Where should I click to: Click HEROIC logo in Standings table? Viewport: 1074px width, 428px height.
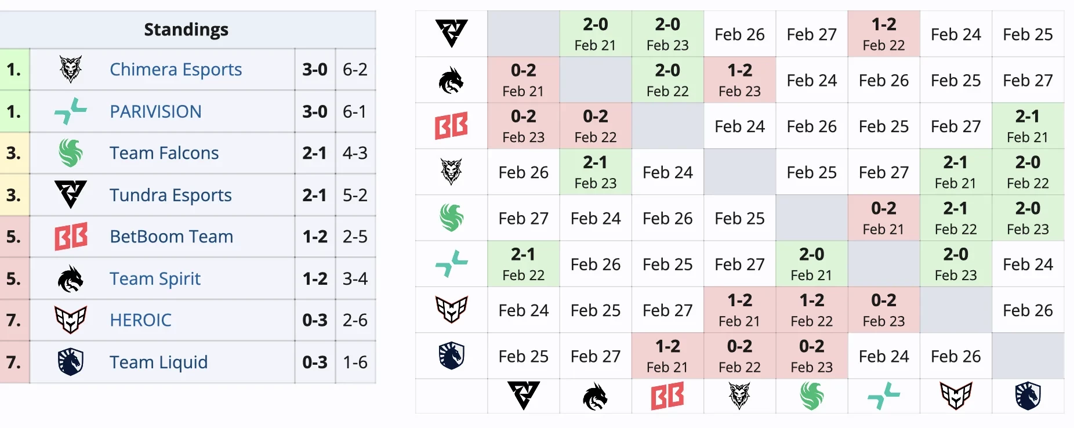coord(71,320)
